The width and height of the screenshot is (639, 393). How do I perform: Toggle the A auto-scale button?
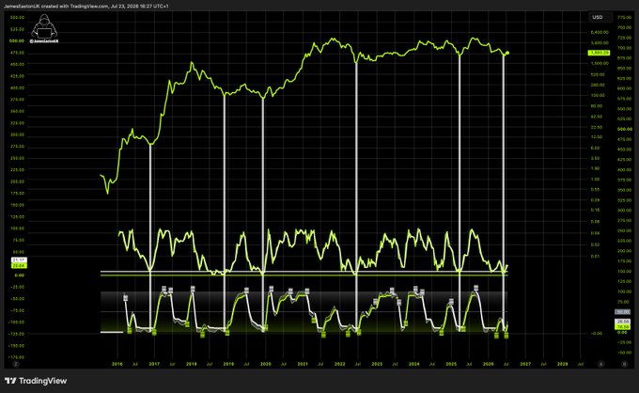pyautogui.click(x=601, y=364)
